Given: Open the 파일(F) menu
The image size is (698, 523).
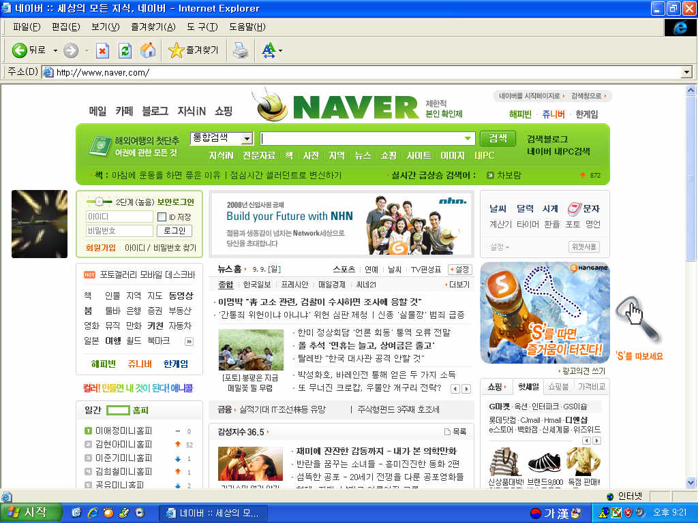Looking at the screenshot, I should point(27,27).
